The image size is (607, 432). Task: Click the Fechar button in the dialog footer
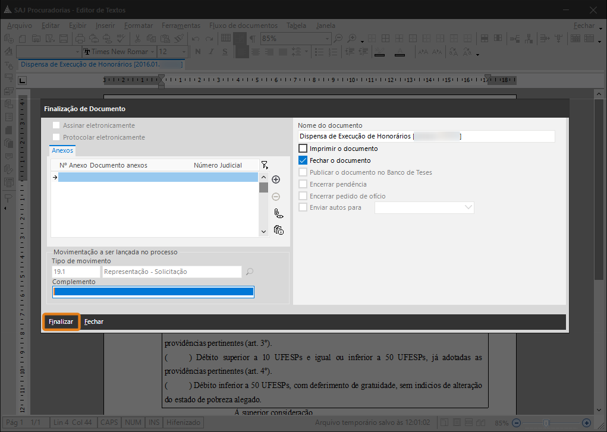[x=94, y=321]
